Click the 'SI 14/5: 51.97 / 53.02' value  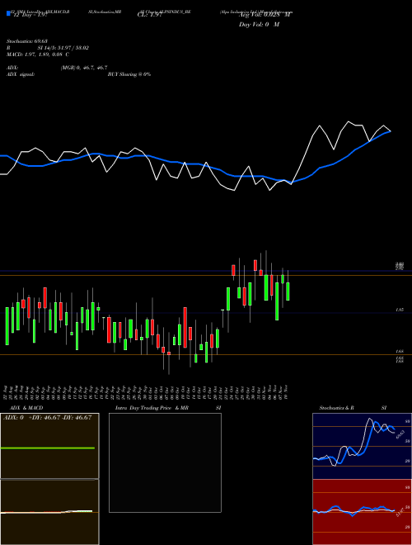tap(63, 48)
